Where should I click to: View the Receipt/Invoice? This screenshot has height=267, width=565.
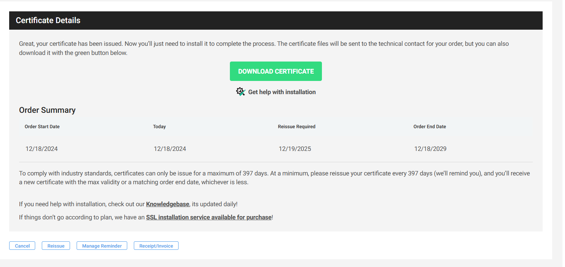click(156, 245)
